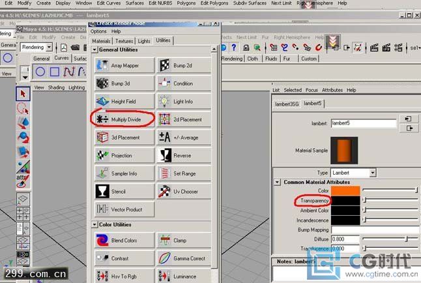
Task: Create a 2d Placement node
Action: (x=184, y=119)
